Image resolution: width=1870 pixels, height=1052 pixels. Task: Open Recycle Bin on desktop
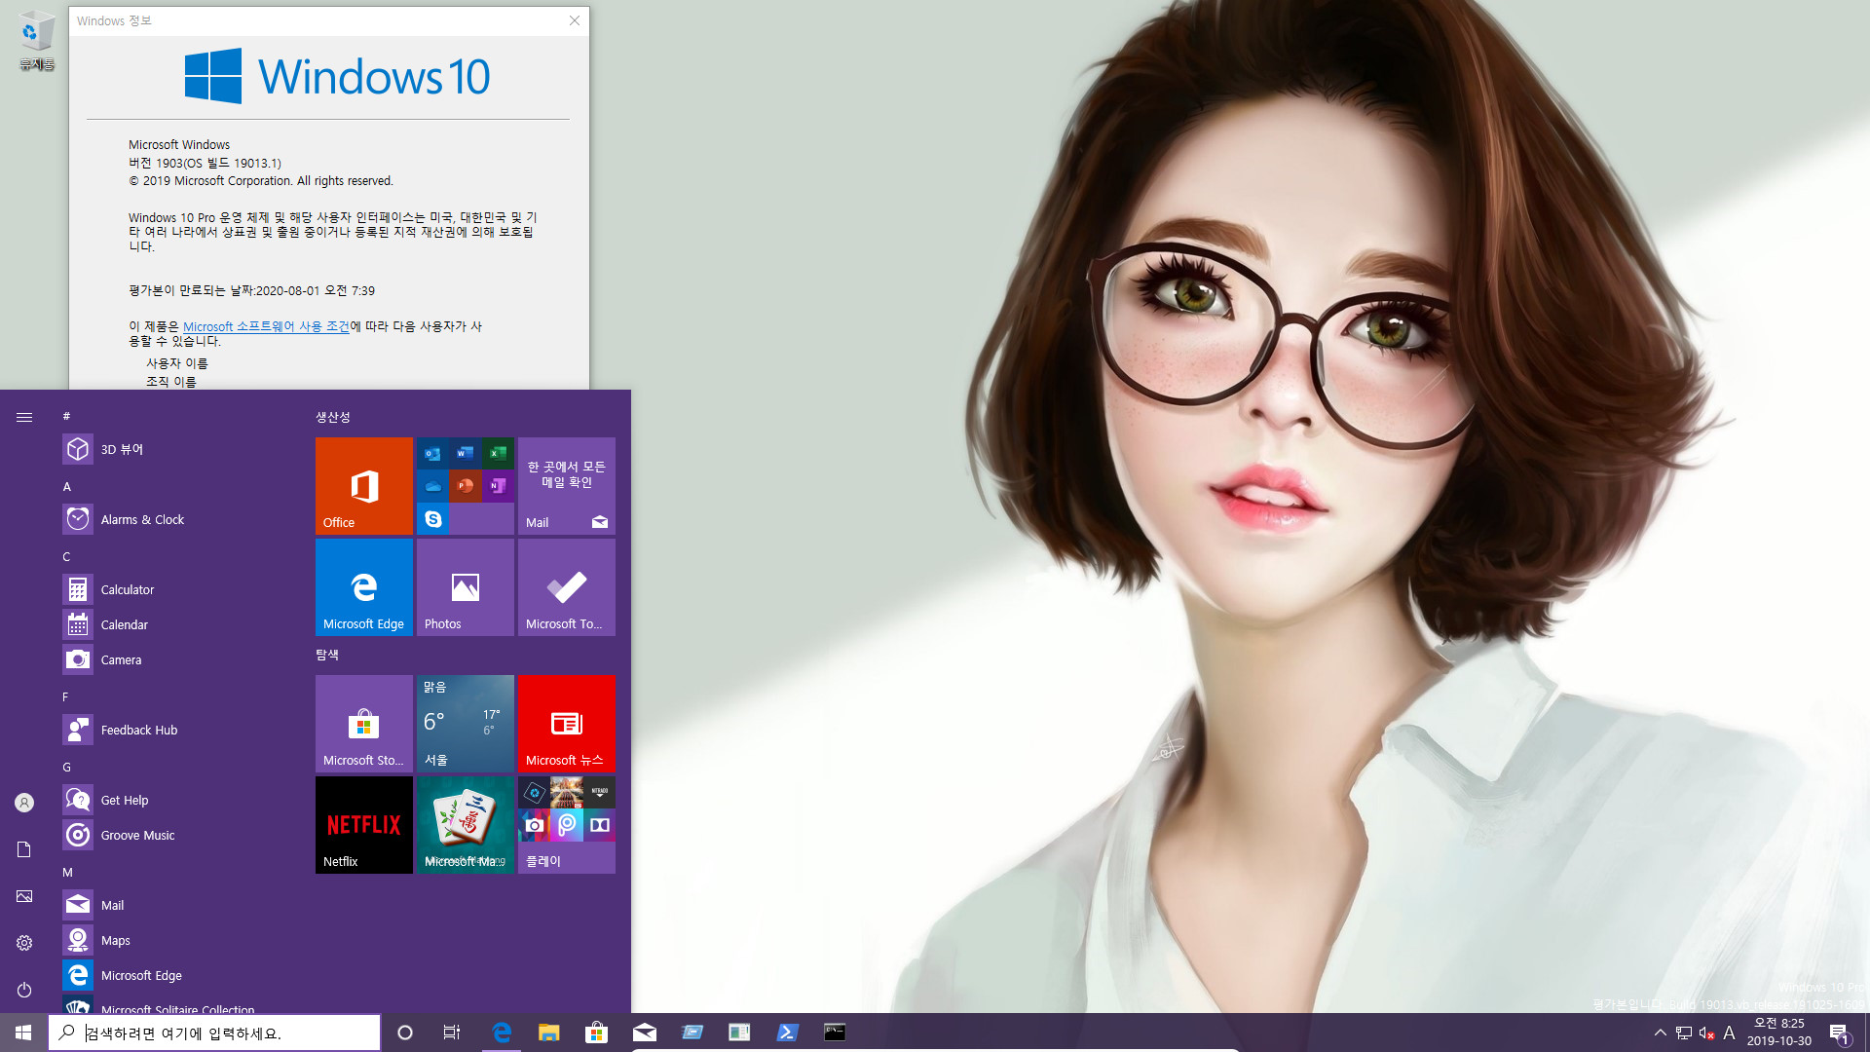(37, 41)
